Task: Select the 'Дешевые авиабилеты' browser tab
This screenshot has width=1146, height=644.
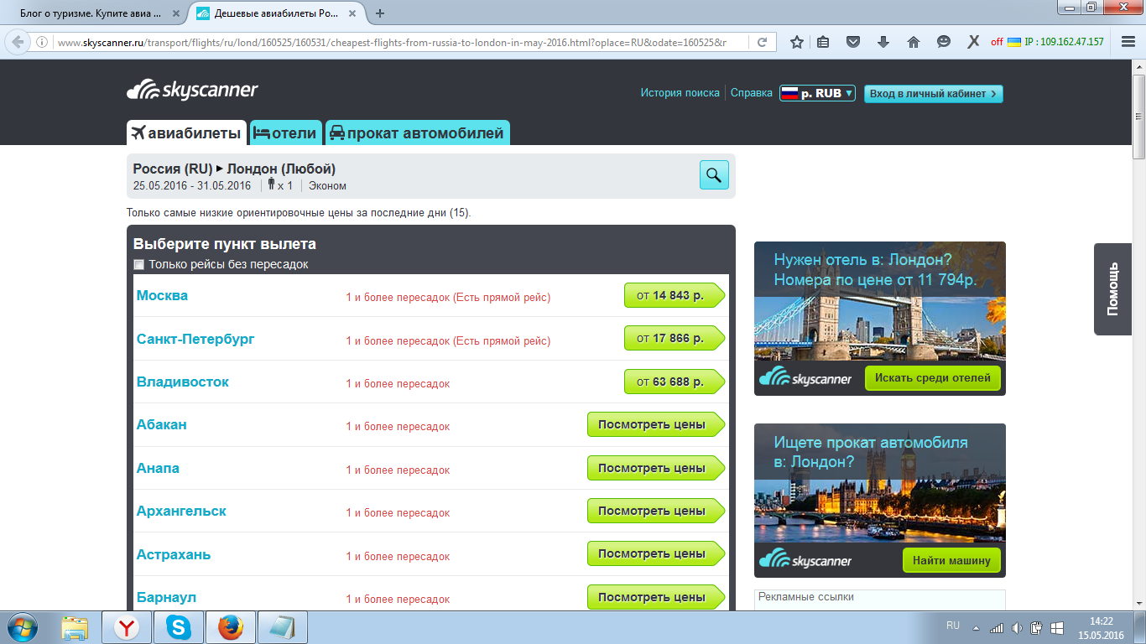Action: [x=275, y=13]
